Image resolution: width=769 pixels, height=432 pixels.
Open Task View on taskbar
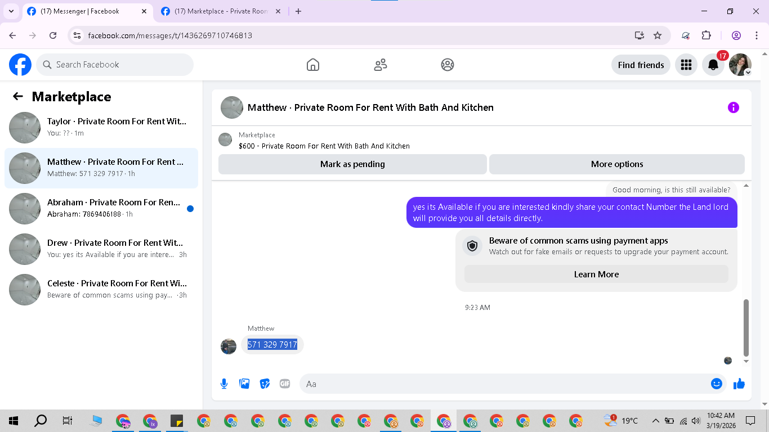click(68, 420)
